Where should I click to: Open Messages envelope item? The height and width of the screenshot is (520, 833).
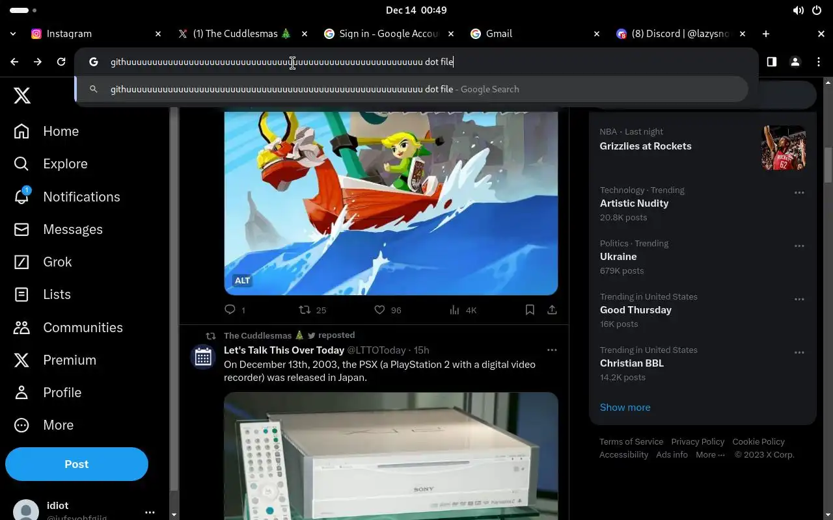[x=59, y=229]
